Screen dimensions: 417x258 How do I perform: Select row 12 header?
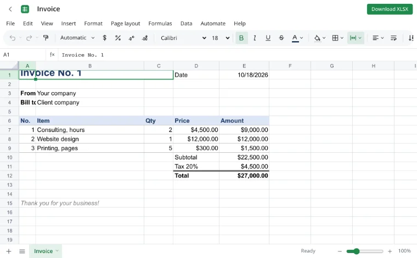9,176
